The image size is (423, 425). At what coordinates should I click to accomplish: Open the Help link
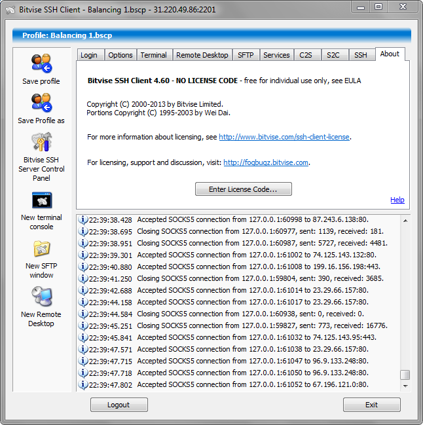397,200
